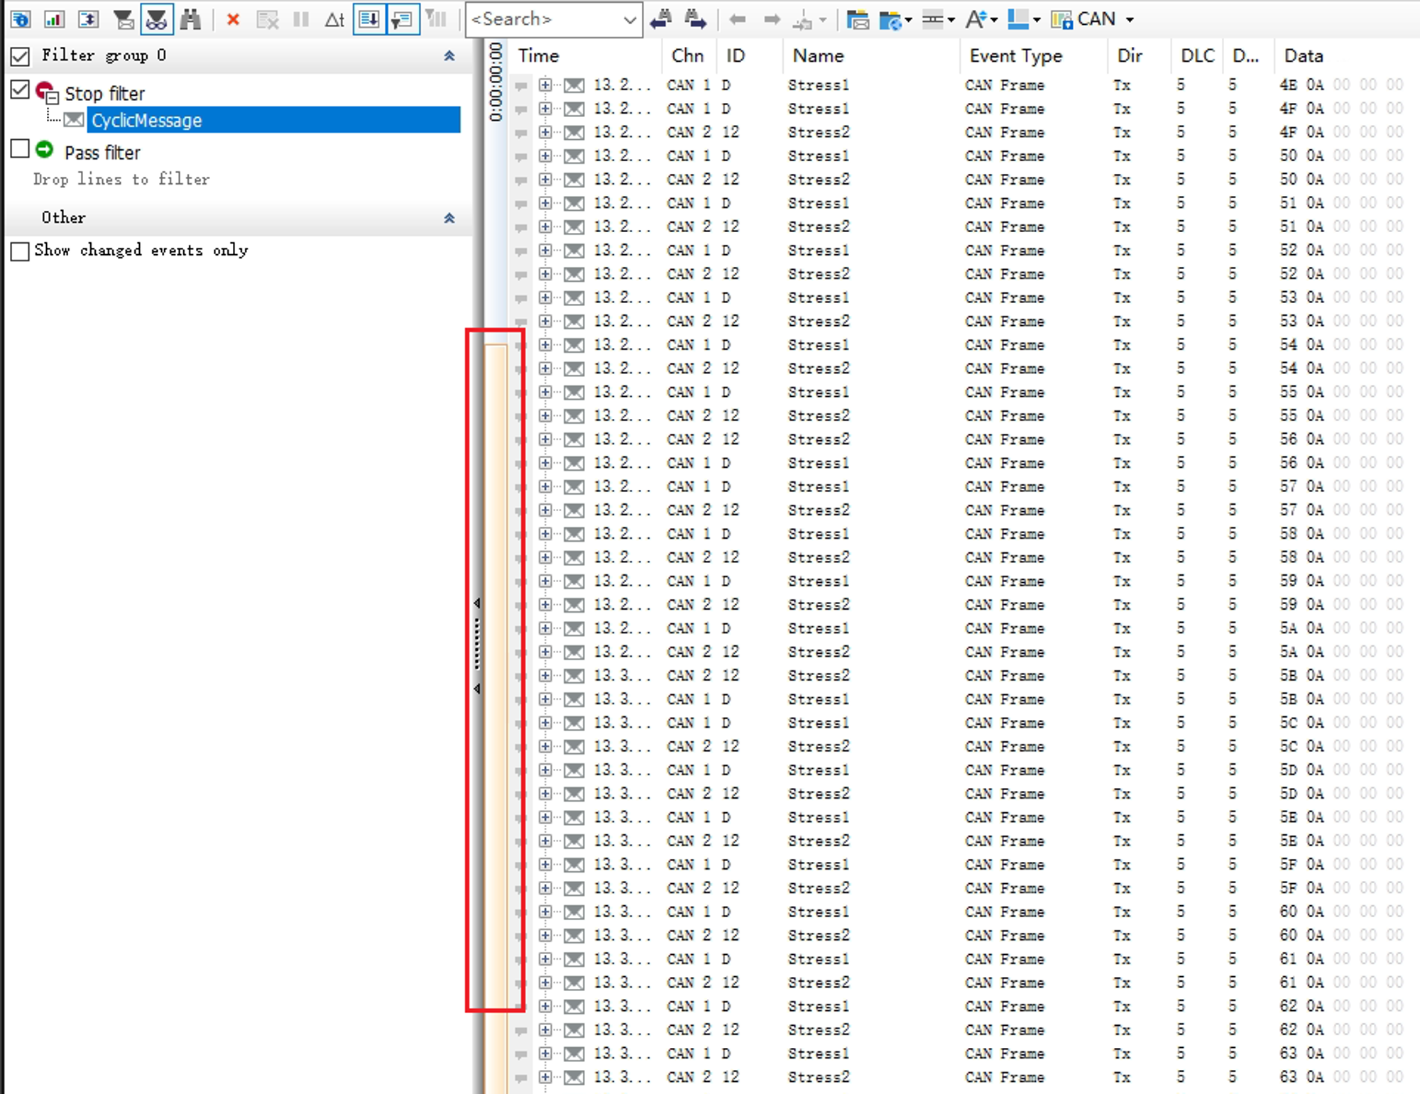Disable the Stop filter checkbox
The height and width of the screenshot is (1094, 1420).
21,90
